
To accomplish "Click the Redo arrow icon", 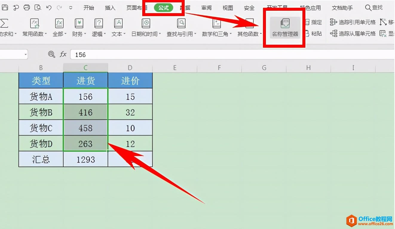I will (59, 8).
